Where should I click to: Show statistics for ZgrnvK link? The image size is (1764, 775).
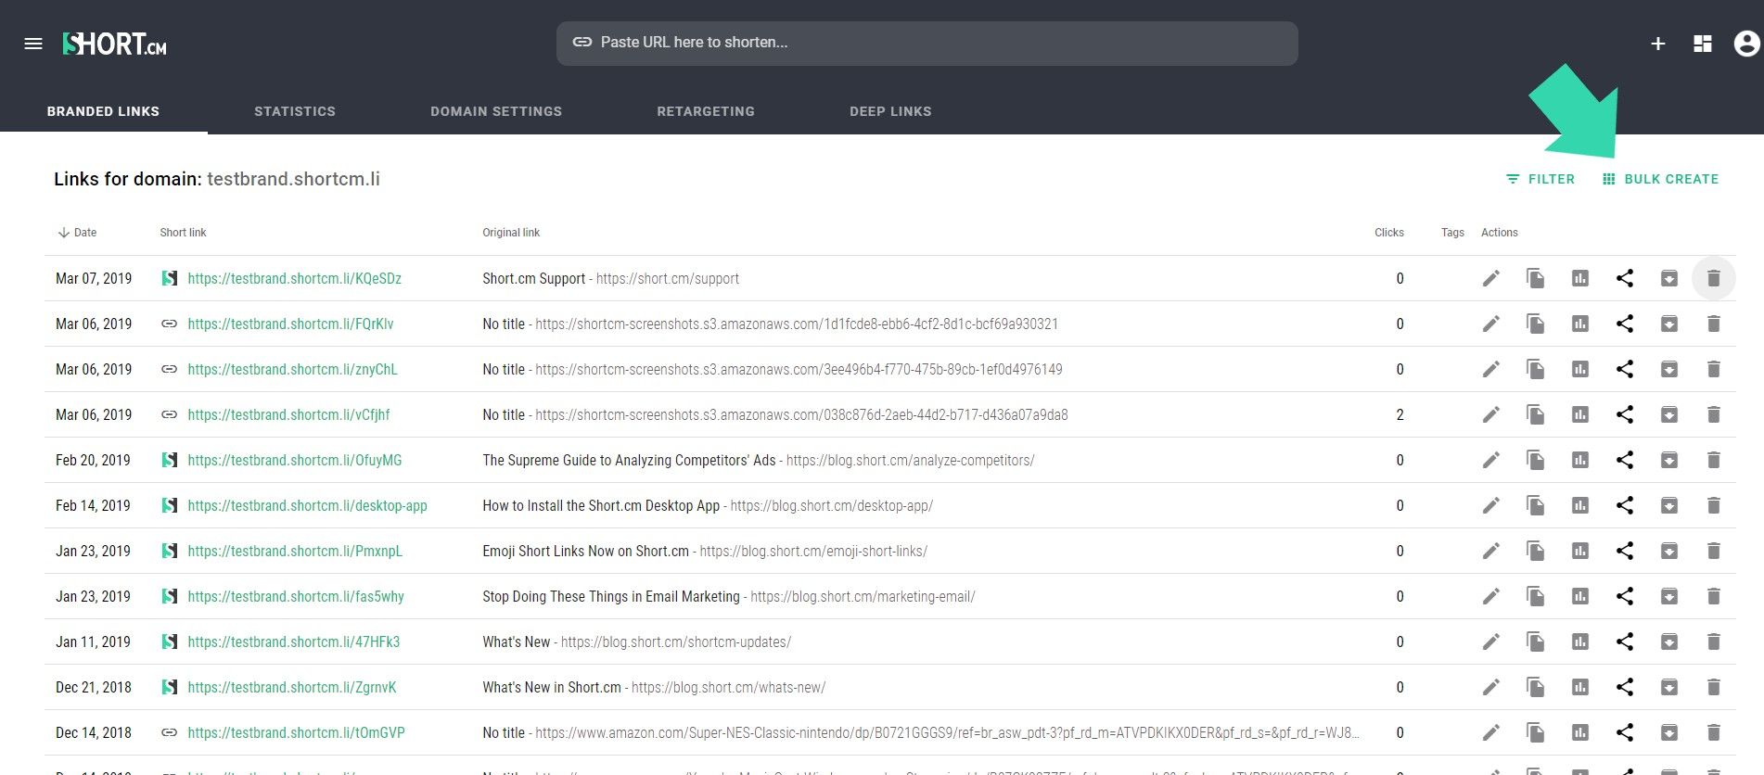pyautogui.click(x=1580, y=687)
